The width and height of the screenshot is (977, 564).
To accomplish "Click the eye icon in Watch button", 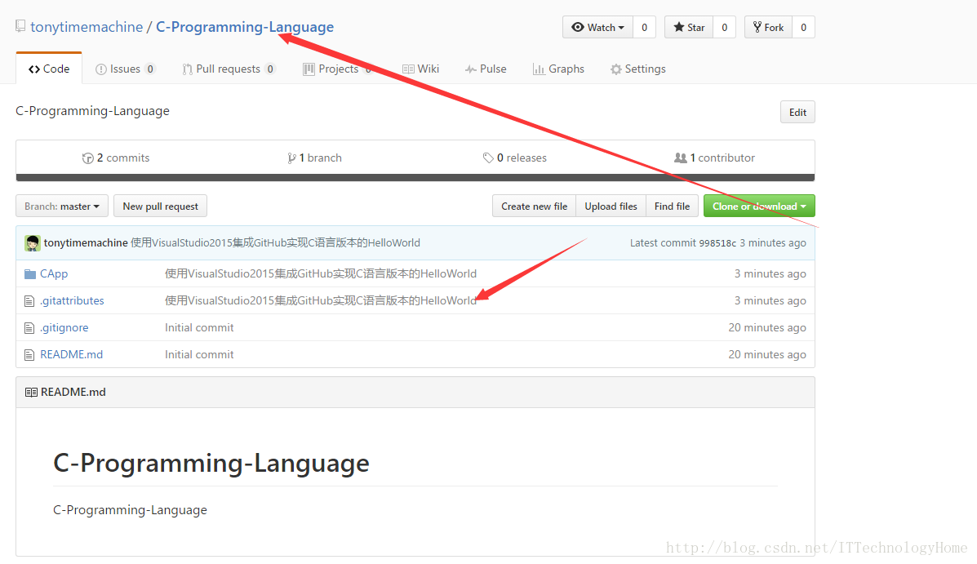I will pyautogui.click(x=578, y=27).
